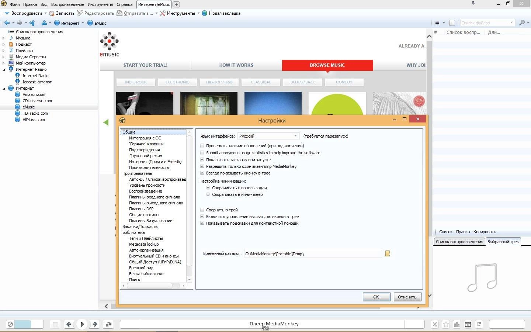Click the green left arrow on eMusic page

(106, 122)
